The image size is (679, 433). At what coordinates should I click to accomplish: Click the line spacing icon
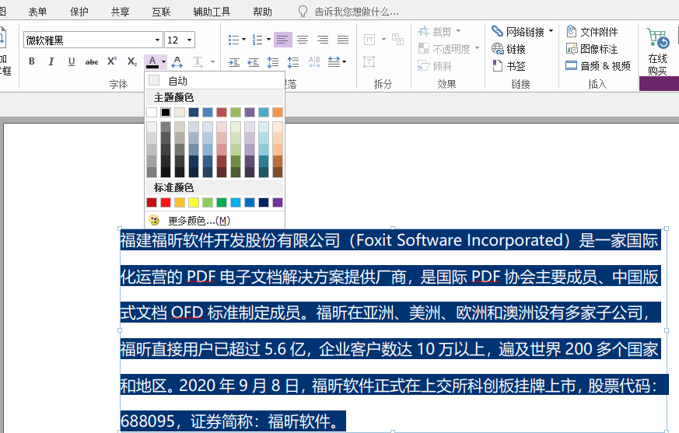click(273, 62)
